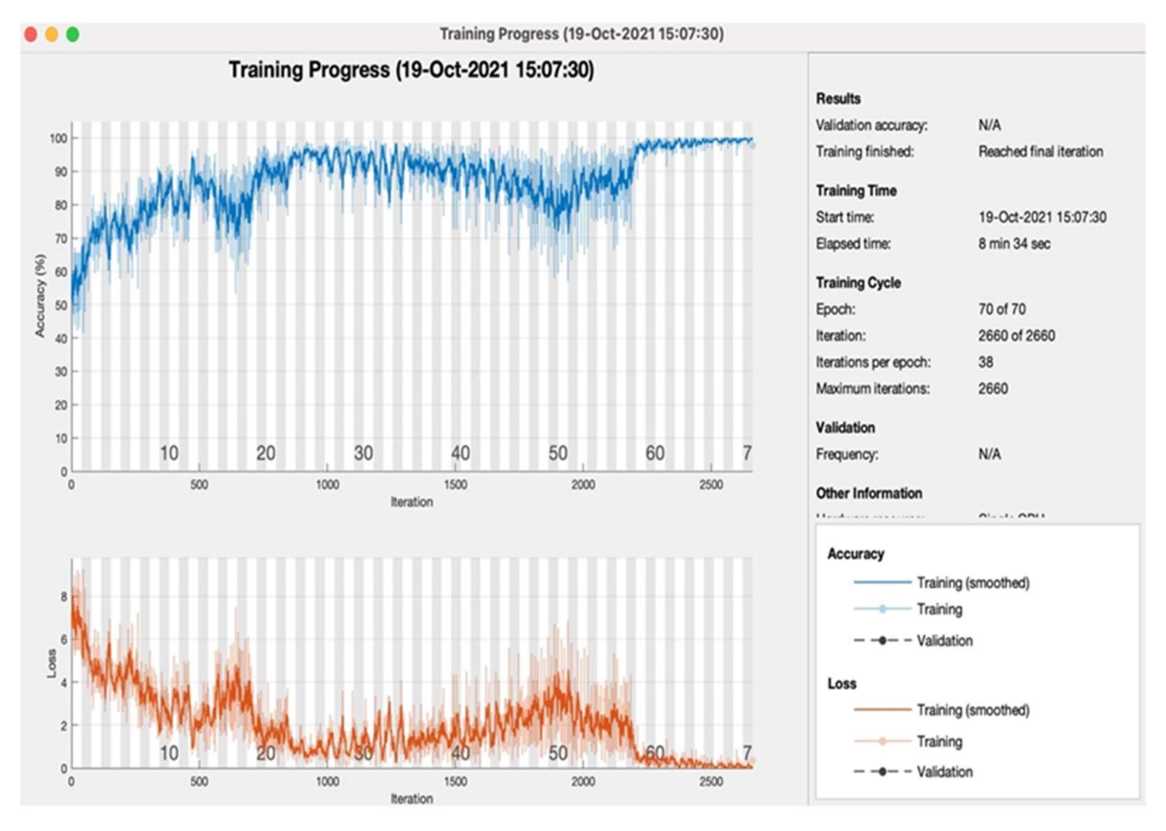Click the Accuracy (%) y-axis label
The height and width of the screenshot is (831, 1166).
pyautogui.click(x=40, y=296)
